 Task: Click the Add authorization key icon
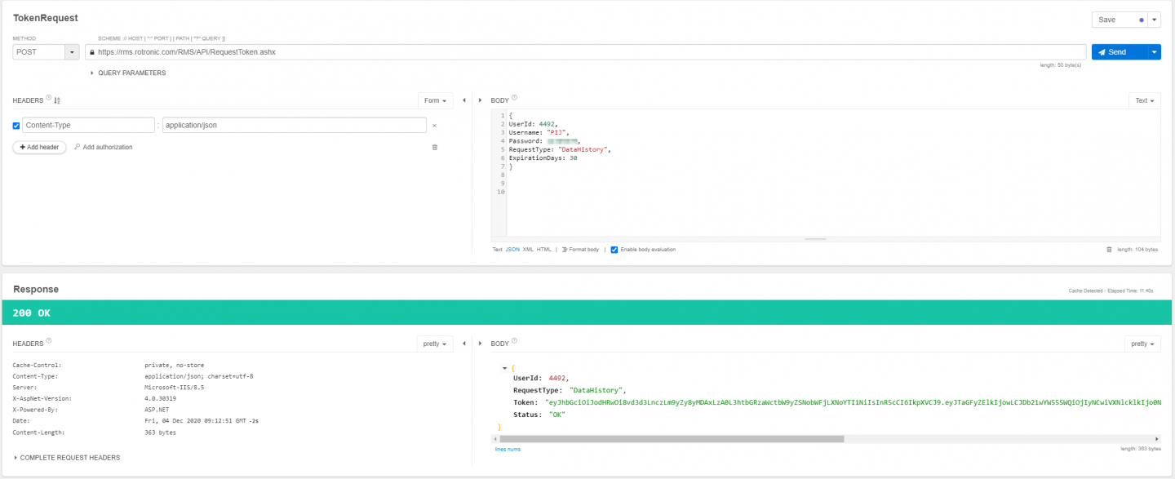[x=78, y=147]
